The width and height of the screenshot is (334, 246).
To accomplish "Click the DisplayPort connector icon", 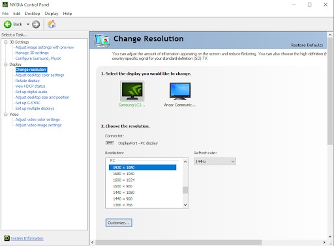I will click(110, 143).
